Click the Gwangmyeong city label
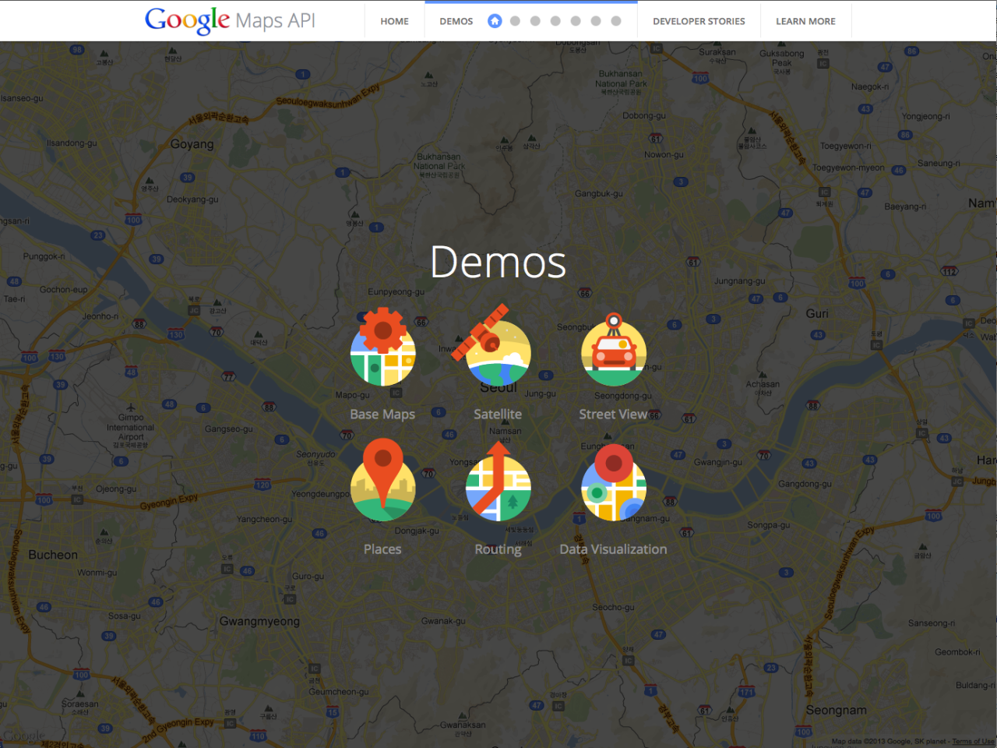 point(259,622)
